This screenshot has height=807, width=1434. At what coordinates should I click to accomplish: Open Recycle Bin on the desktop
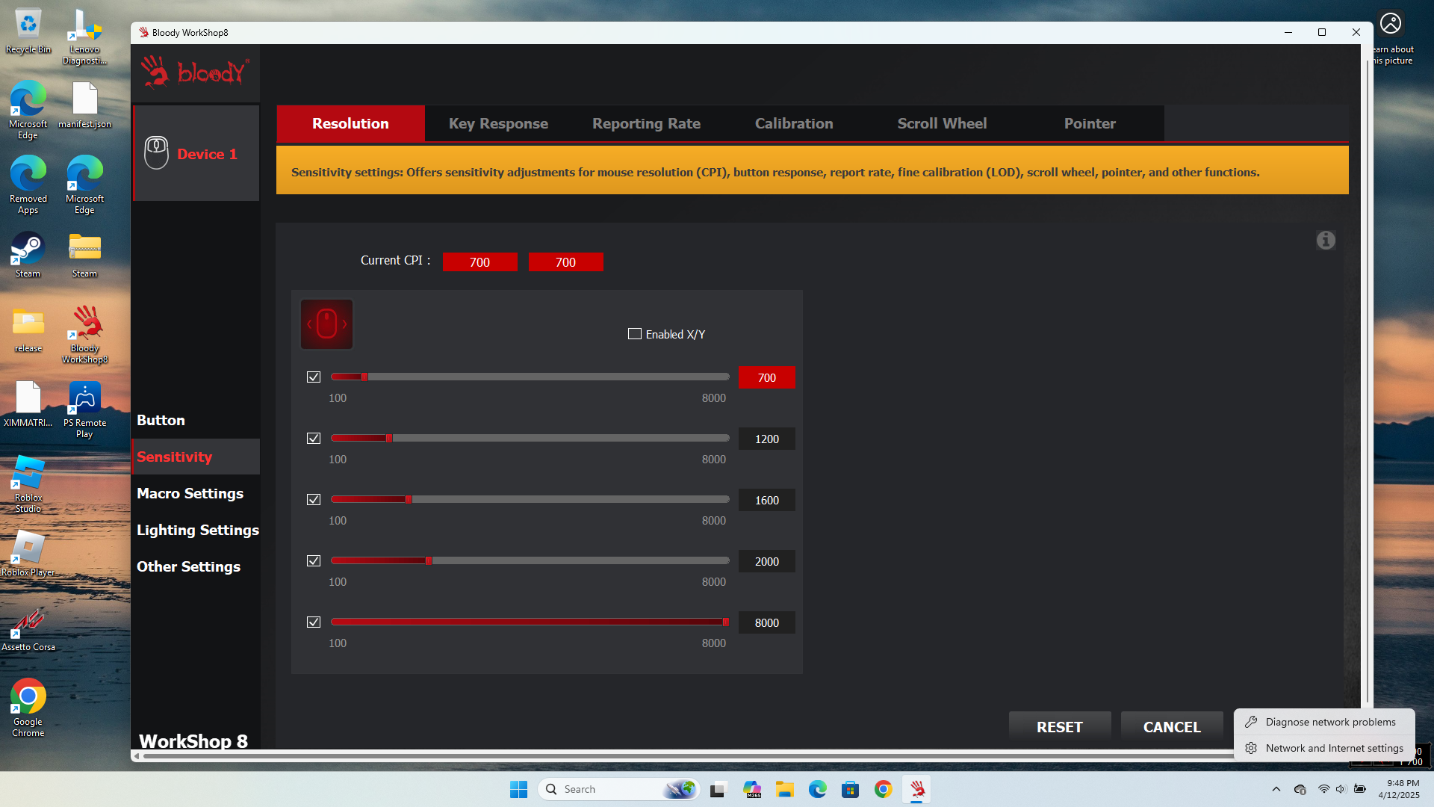[x=28, y=31]
